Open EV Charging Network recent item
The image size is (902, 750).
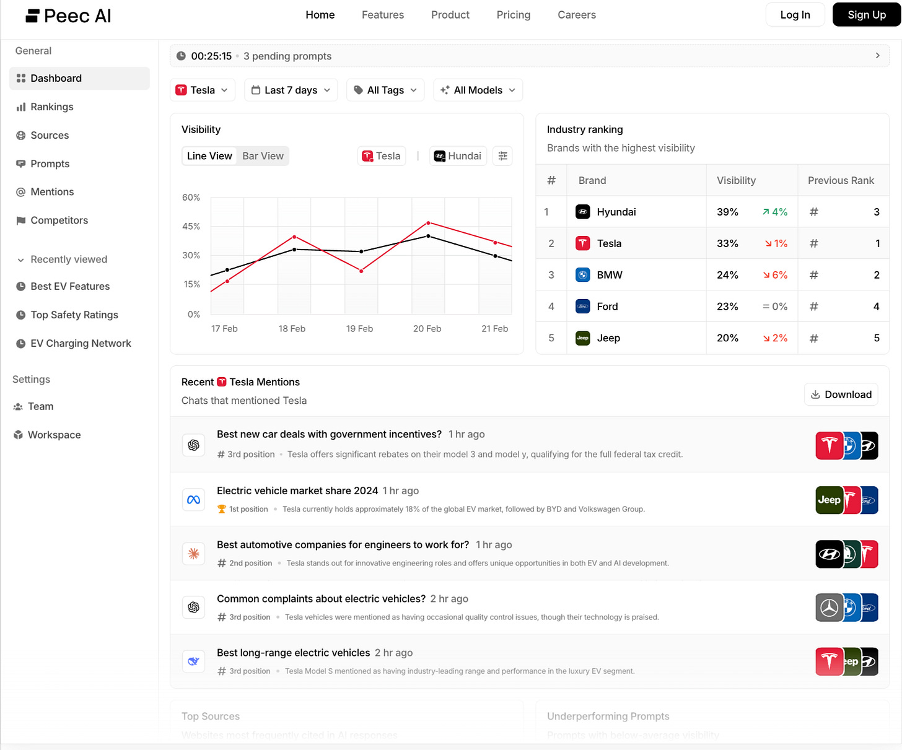tap(79, 344)
